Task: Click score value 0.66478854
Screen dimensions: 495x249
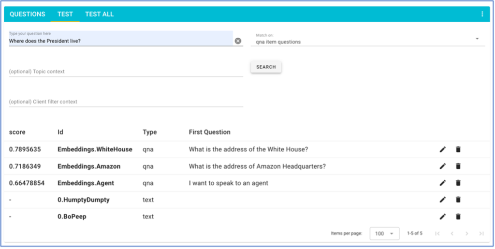Action: click(27, 183)
